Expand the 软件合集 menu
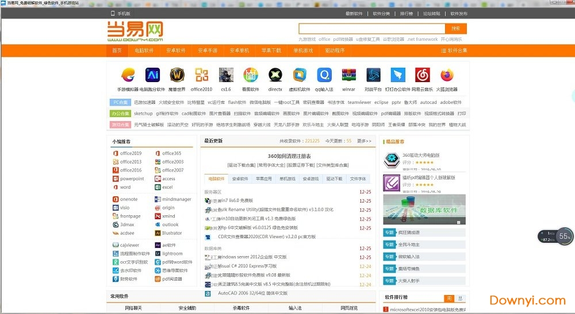This screenshot has height=314, width=575. [x=454, y=51]
